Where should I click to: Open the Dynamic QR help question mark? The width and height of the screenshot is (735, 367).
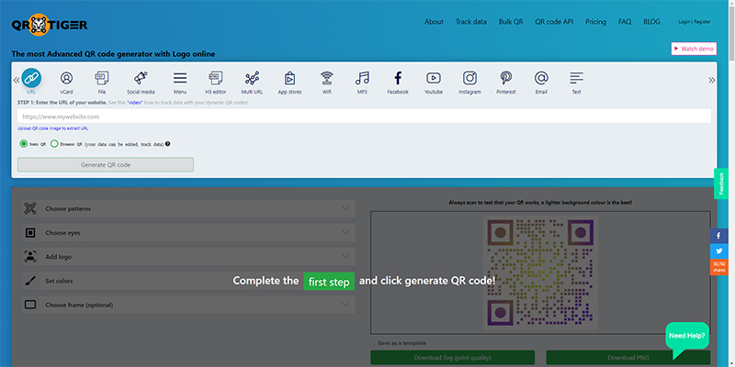168,144
